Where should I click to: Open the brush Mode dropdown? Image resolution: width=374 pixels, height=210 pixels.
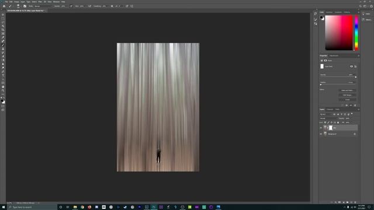[x=43, y=6]
